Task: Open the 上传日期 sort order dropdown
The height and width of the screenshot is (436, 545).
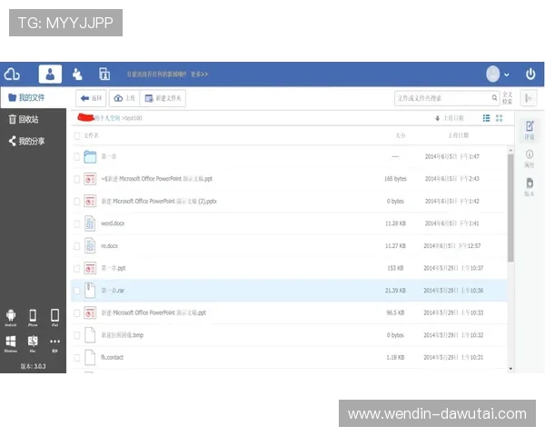Action: pos(450,118)
